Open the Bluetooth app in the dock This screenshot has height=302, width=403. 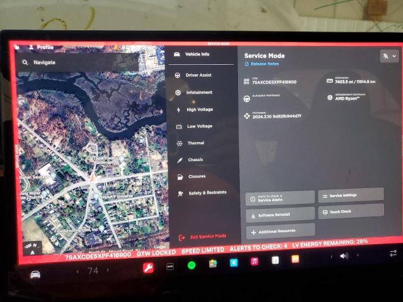tap(234, 262)
